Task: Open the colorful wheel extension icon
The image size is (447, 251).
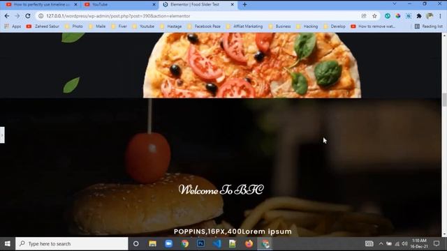Action: [398, 16]
